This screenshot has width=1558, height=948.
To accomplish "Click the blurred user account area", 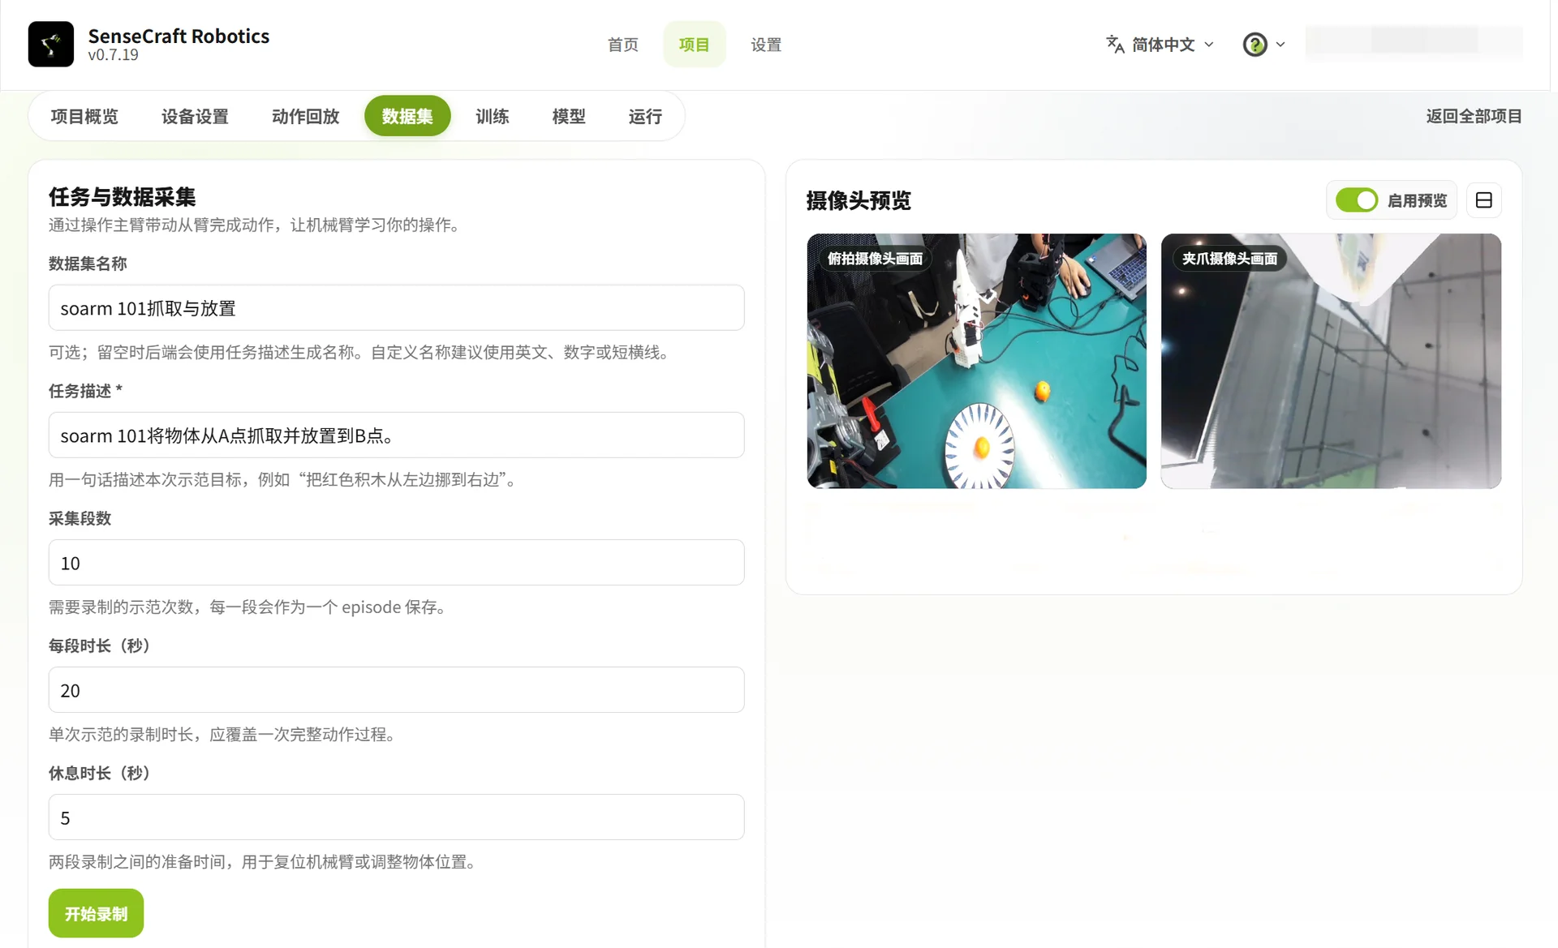I will (1414, 41).
